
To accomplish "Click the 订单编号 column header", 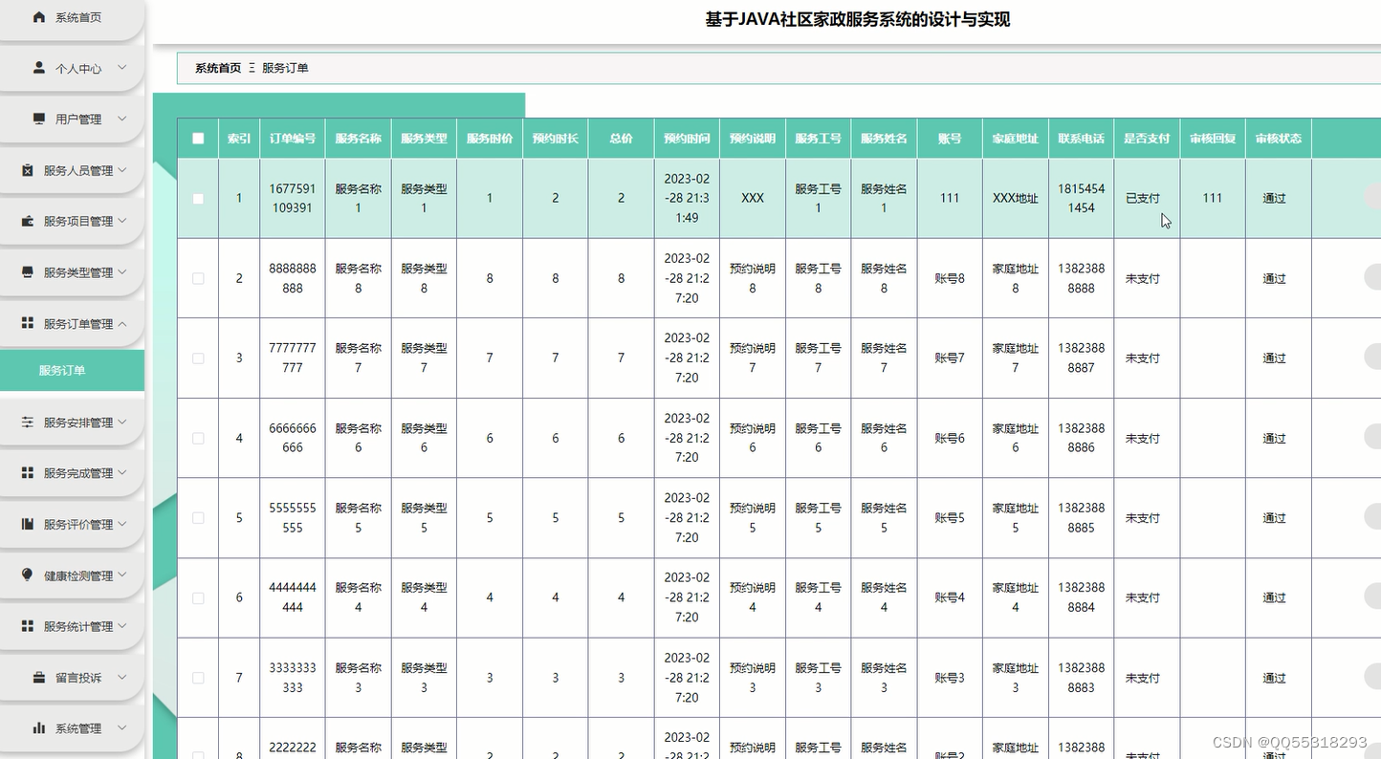I will [293, 139].
